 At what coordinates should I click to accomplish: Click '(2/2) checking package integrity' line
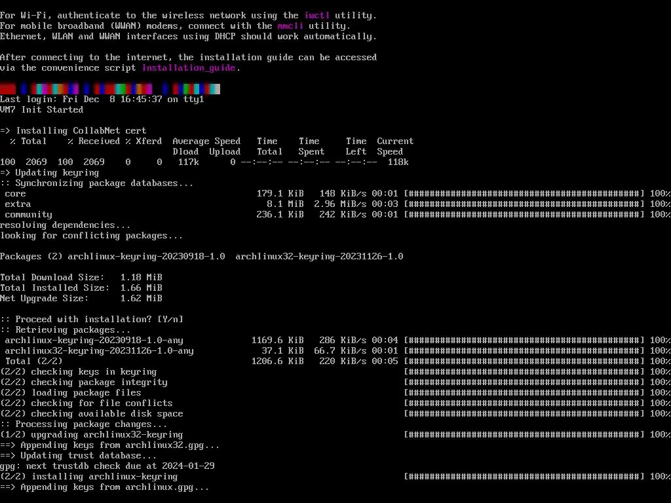[x=84, y=382]
